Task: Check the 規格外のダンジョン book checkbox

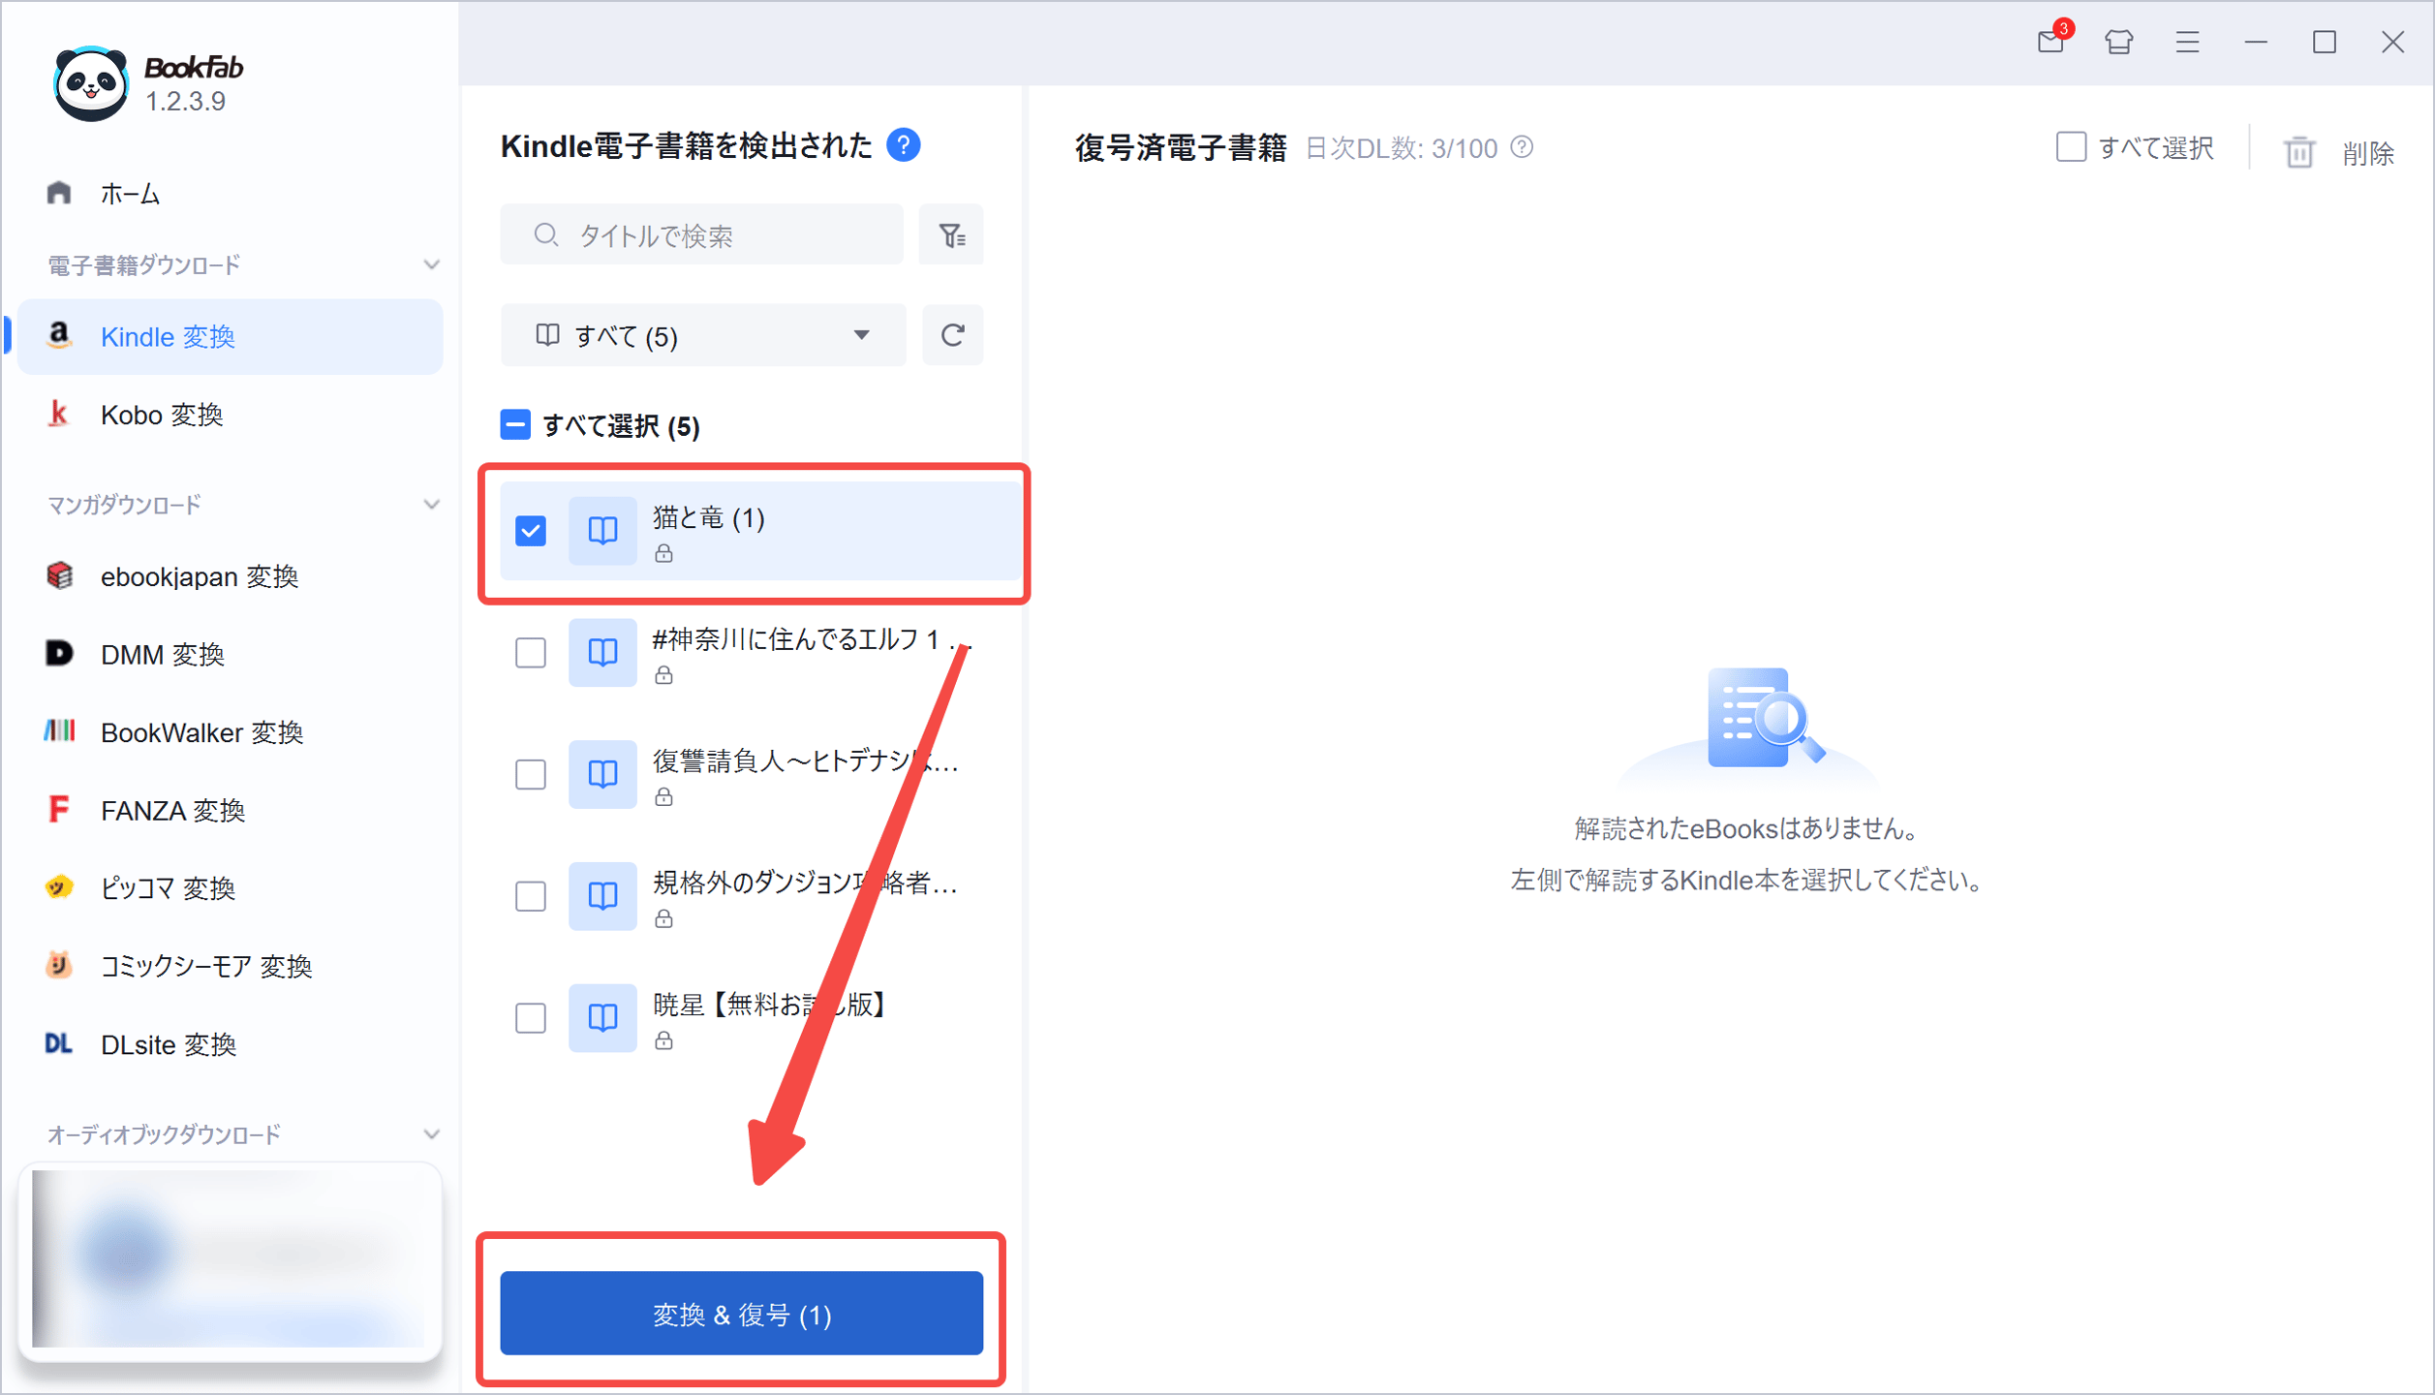Action: [531, 896]
